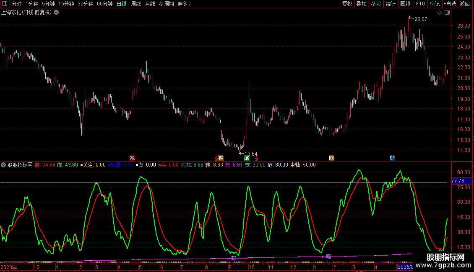Click the 减 event marker
474x272 pixels.
(247, 158)
